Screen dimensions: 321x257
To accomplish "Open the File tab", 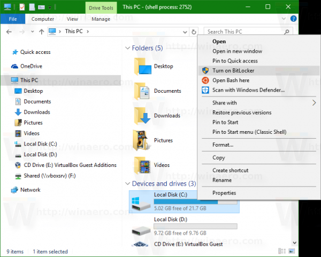I will [13, 19].
